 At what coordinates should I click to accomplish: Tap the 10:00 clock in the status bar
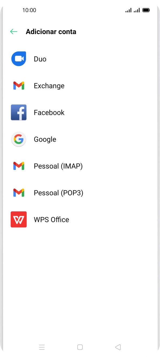(x=28, y=10)
